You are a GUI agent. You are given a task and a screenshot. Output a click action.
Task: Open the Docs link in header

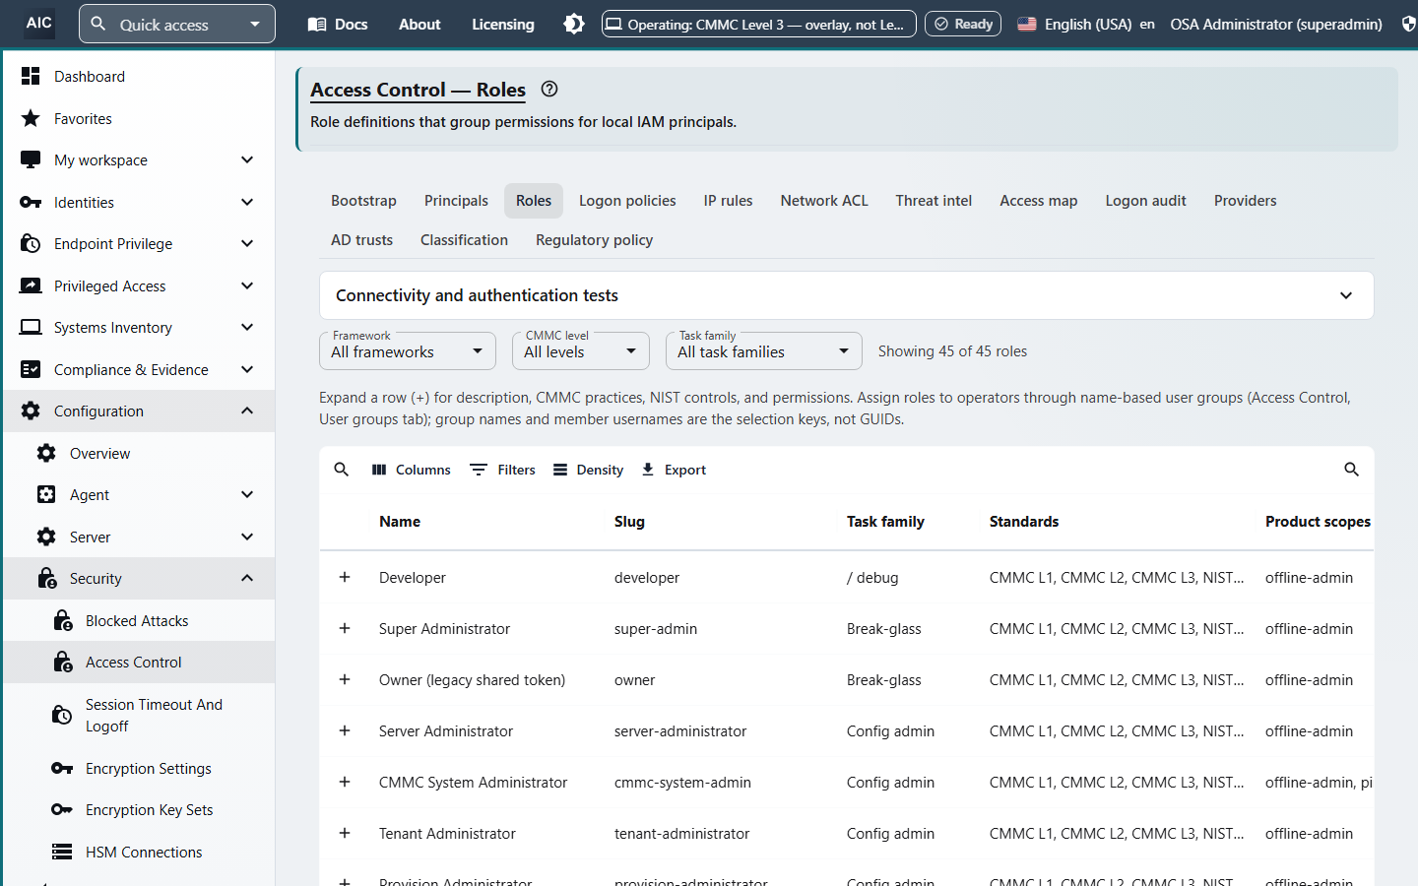(x=338, y=24)
